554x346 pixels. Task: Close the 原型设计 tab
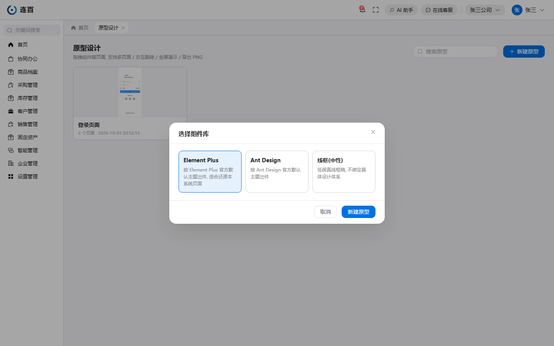point(123,28)
